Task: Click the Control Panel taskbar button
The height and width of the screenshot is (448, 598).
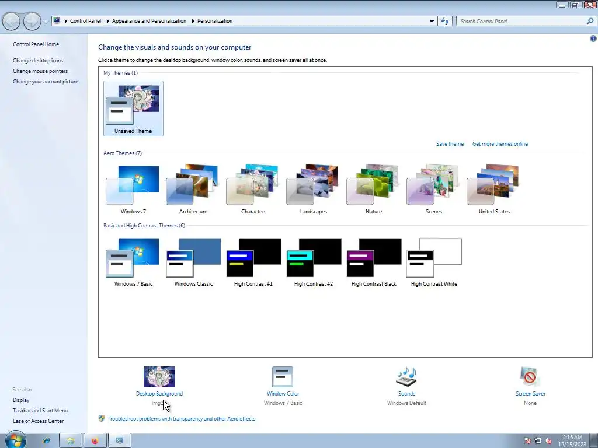Action: click(x=119, y=440)
